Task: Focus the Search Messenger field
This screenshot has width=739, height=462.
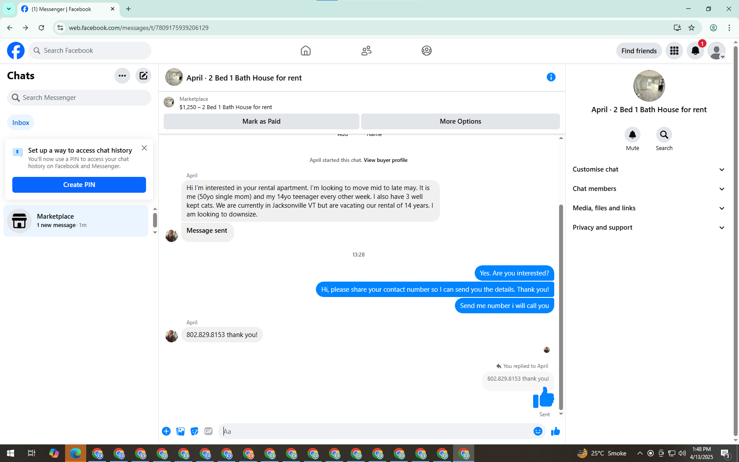Action: [x=79, y=98]
